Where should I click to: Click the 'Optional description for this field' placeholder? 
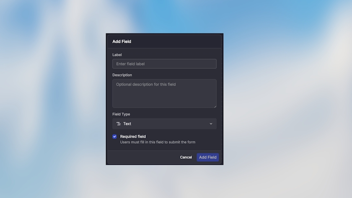tap(146, 85)
